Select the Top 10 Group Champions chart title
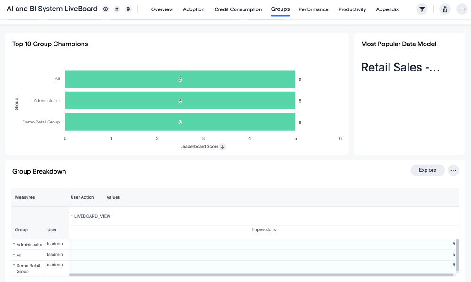The image size is (471, 282). pos(50,44)
